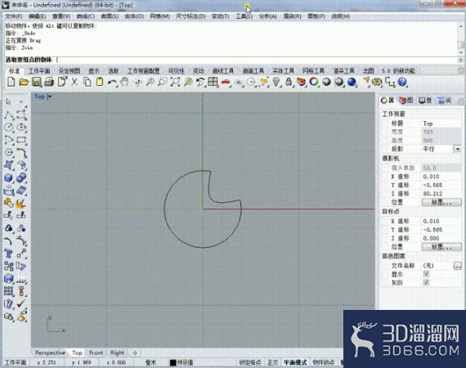The height and width of the screenshot is (368, 466).
Task: Open the 编辑(E) menu
Action: point(37,16)
